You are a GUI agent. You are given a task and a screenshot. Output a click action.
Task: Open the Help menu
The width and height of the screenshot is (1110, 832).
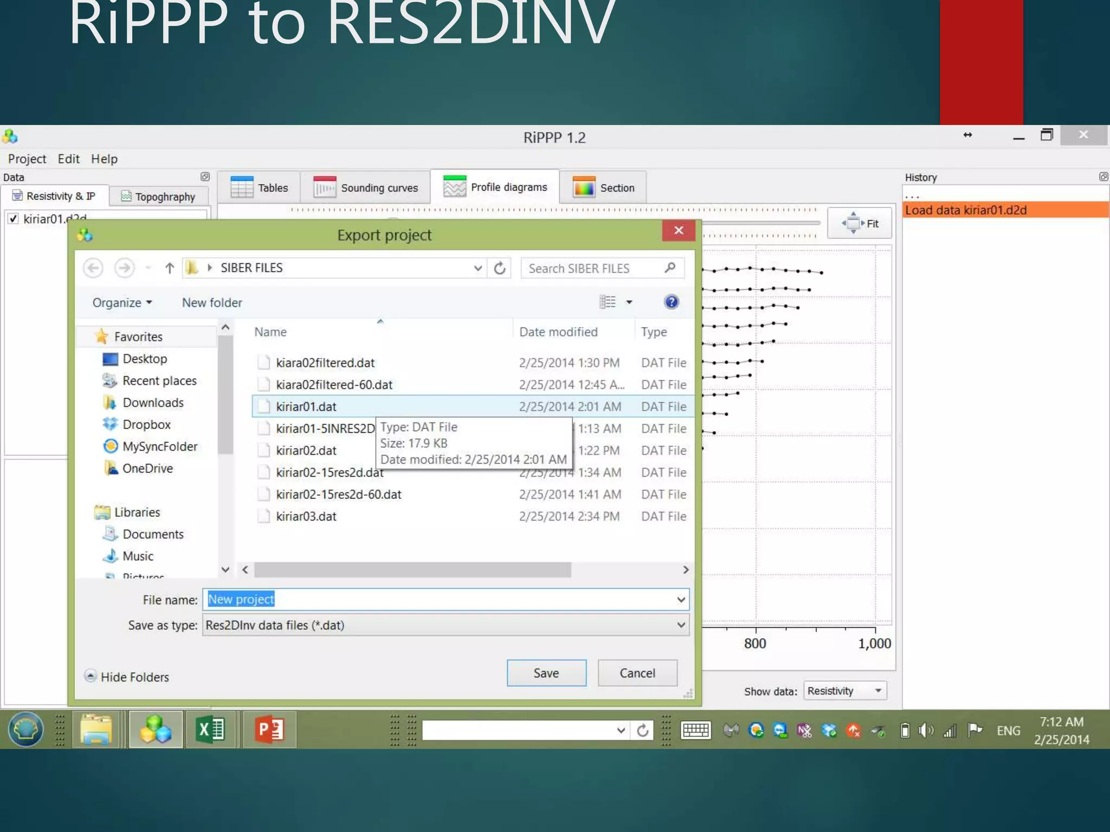tap(104, 159)
